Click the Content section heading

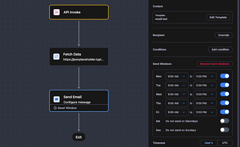(x=158, y=6)
